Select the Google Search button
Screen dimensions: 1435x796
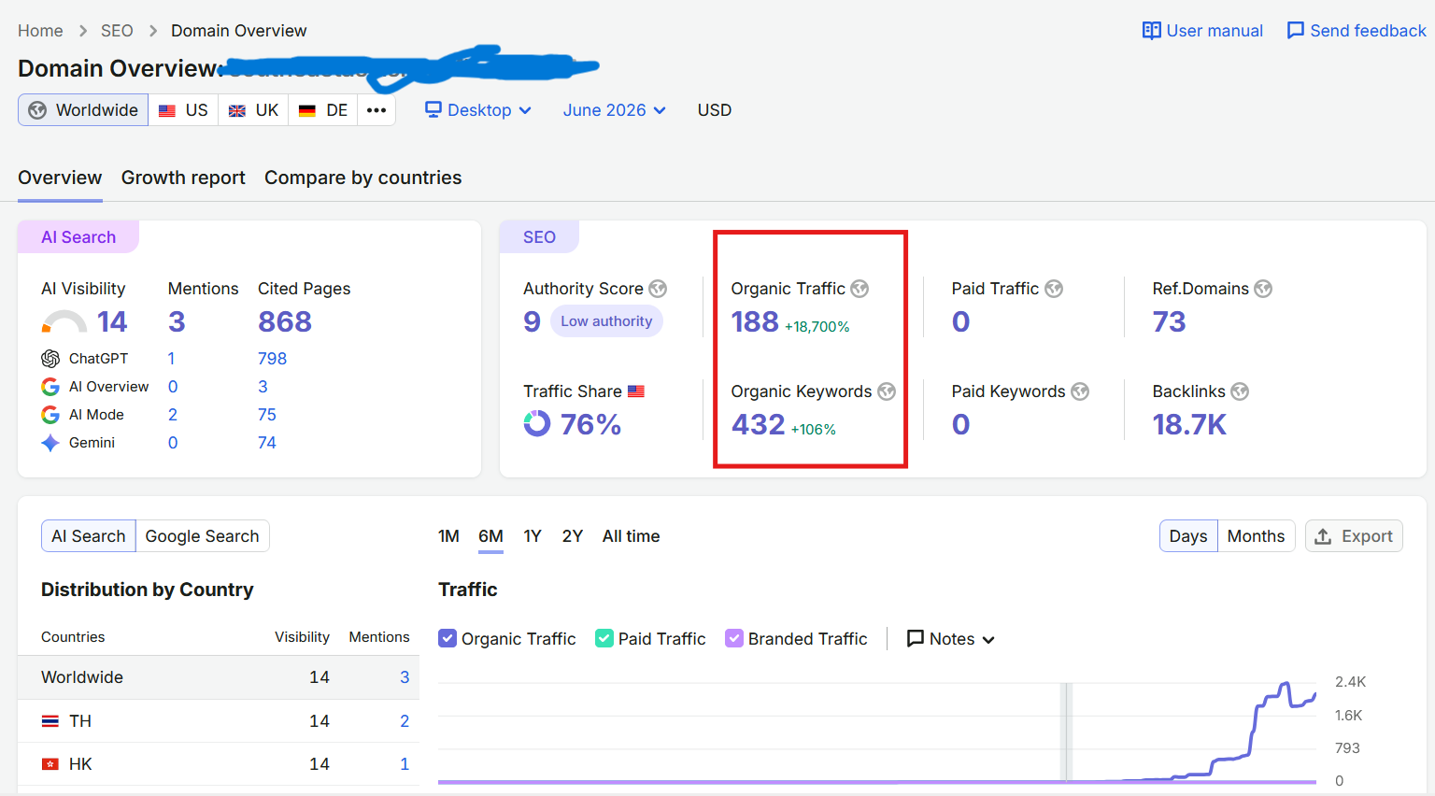(x=203, y=536)
